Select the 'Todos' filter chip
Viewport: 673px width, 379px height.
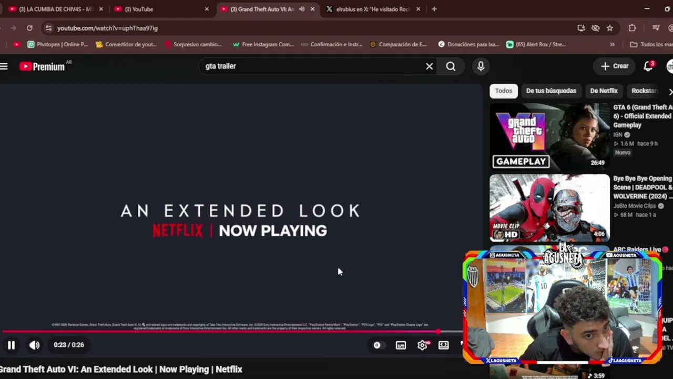[503, 91]
